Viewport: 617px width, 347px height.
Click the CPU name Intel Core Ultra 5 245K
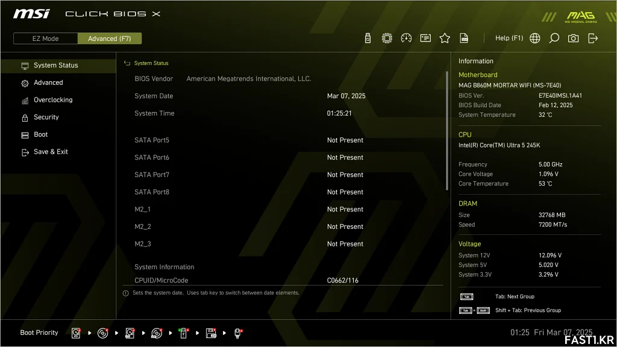(x=500, y=145)
